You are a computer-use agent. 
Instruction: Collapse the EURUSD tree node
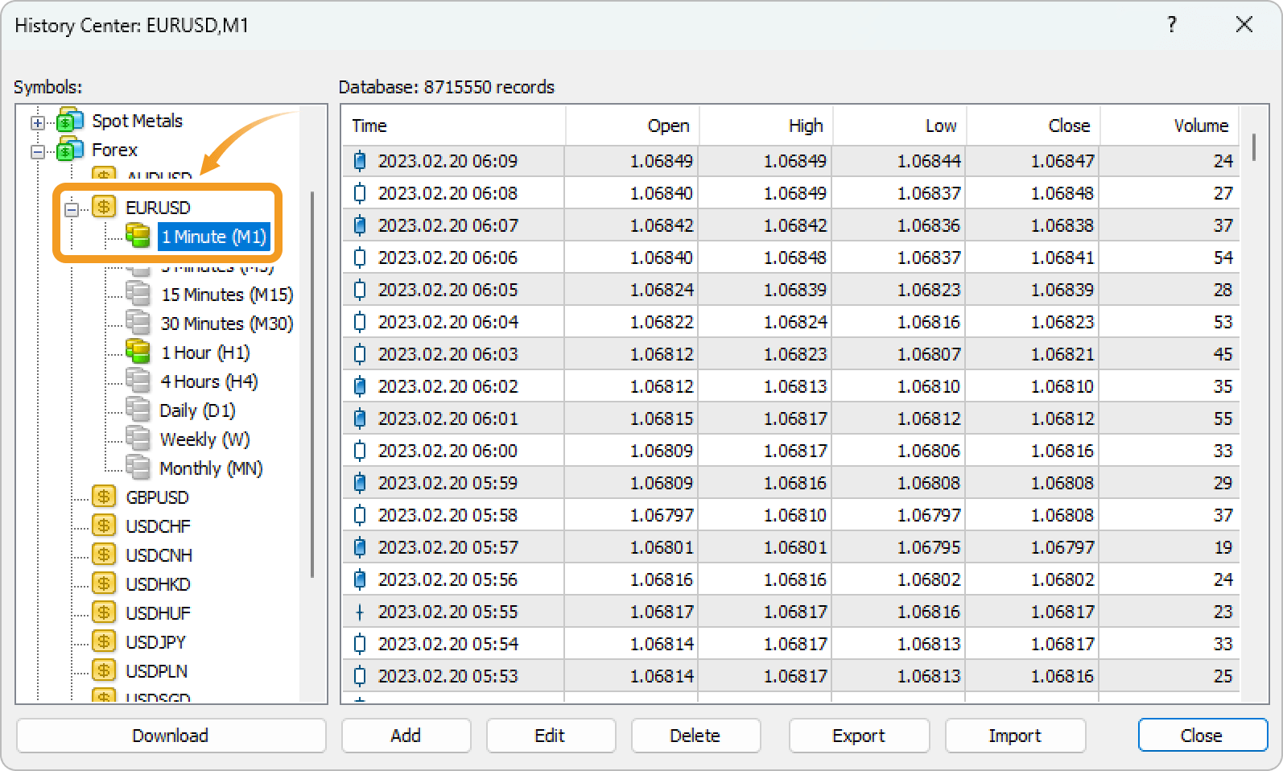(x=71, y=209)
